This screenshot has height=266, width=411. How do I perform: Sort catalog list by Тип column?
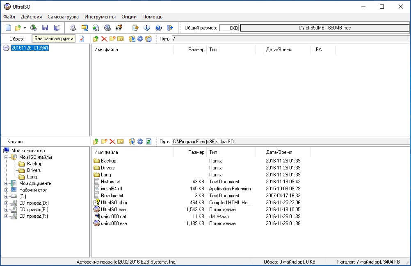coord(231,152)
